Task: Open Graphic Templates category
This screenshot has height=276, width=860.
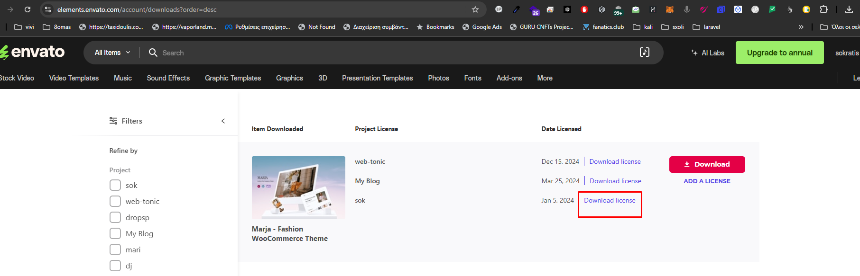Action: pyautogui.click(x=233, y=78)
